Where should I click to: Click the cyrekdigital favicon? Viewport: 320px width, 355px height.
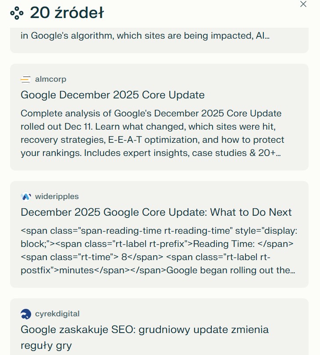tap(25, 314)
